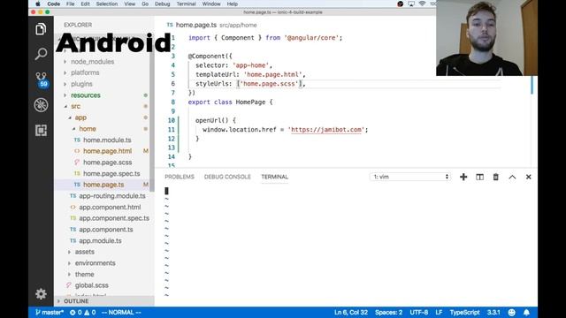Open the File menu
Image resolution: width=566 pixels, height=318 pixels.
click(71, 4)
